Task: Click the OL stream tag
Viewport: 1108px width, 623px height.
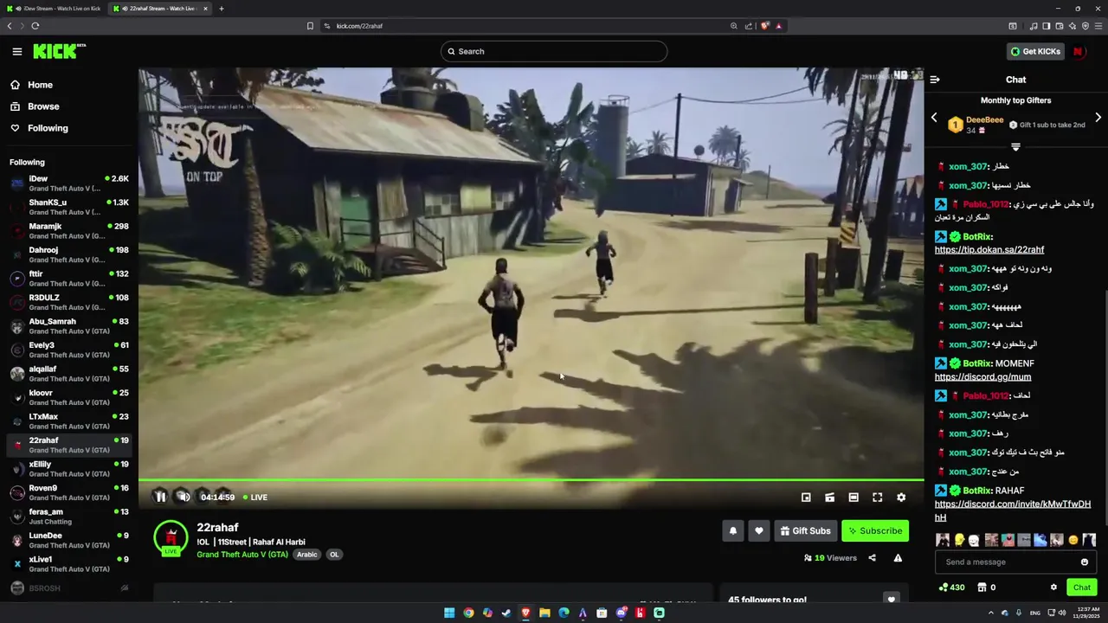Action: (334, 555)
